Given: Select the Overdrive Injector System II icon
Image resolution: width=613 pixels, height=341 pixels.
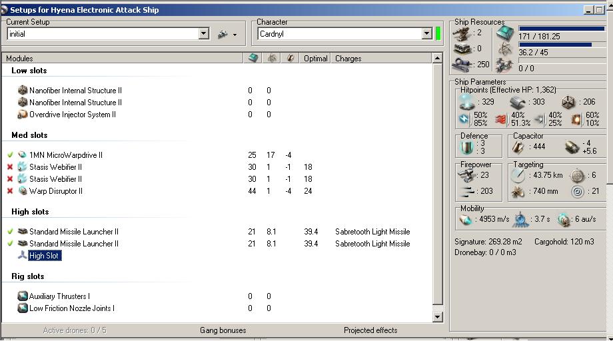Looking at the screenshot, I should 23,115.
